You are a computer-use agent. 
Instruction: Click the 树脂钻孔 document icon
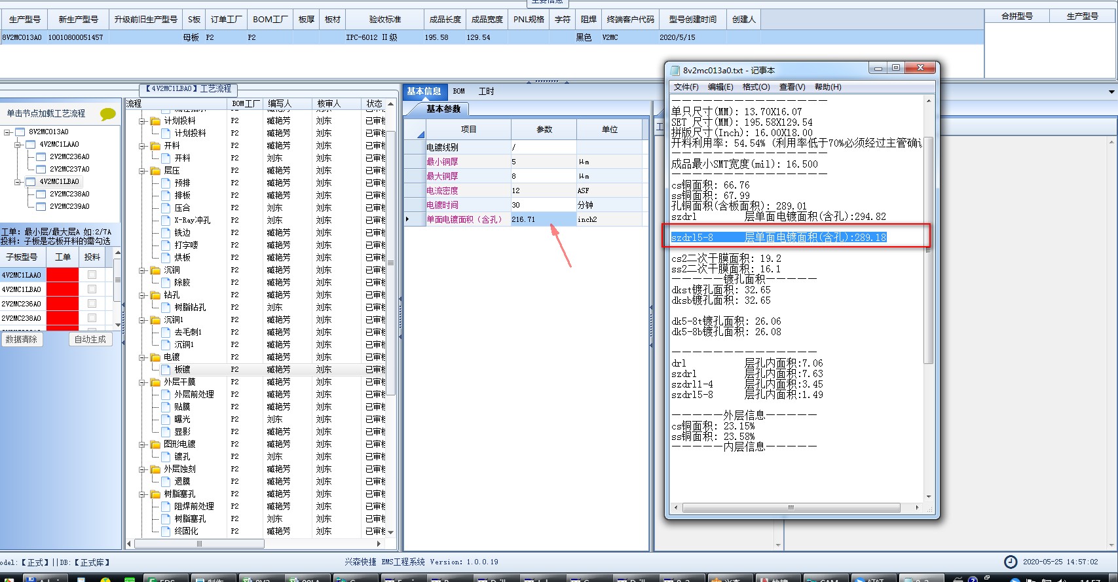click(166, 308)
